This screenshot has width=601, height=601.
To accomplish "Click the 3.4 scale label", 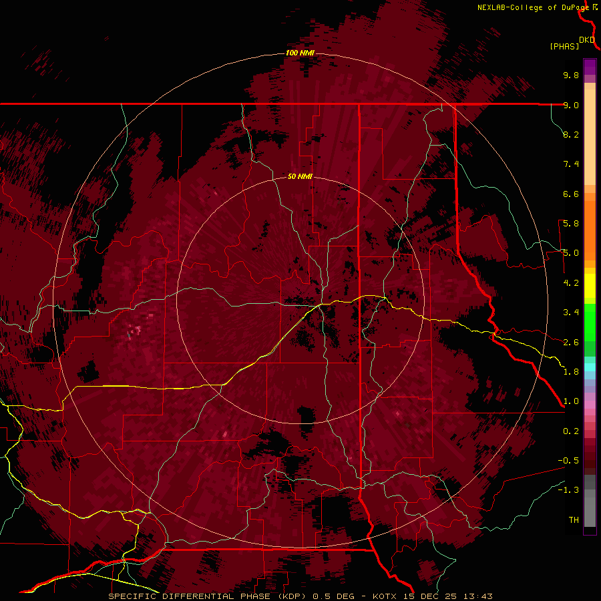I will [571, 313].
